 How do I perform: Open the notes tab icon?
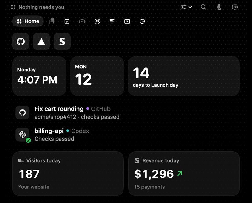[67, 21]
